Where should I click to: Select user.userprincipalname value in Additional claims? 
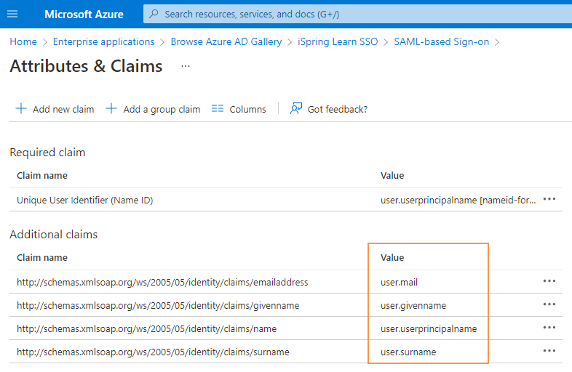point(429,329)
